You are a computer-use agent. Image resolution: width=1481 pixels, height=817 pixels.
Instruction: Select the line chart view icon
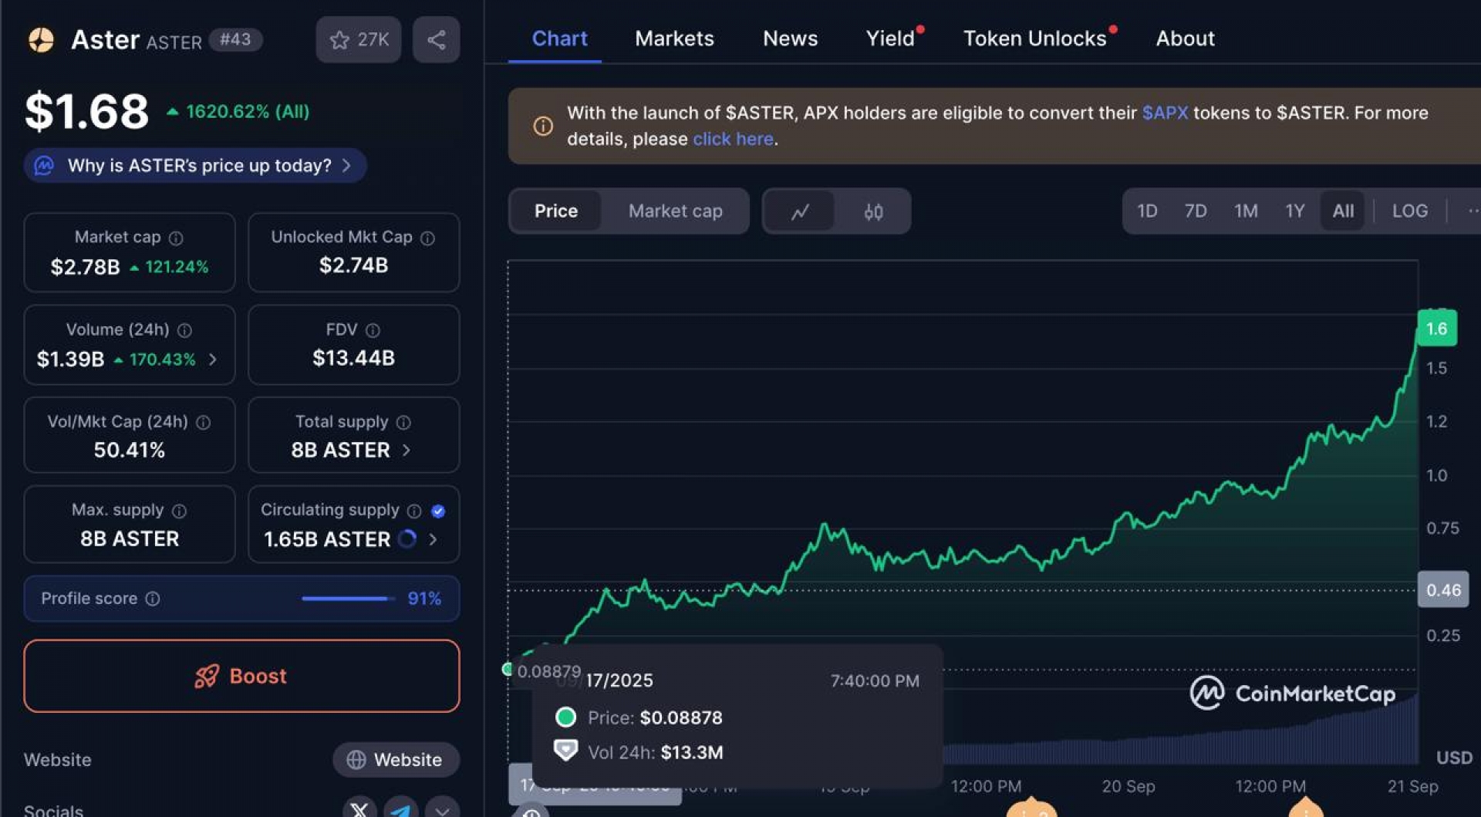(x=800, y=211)
